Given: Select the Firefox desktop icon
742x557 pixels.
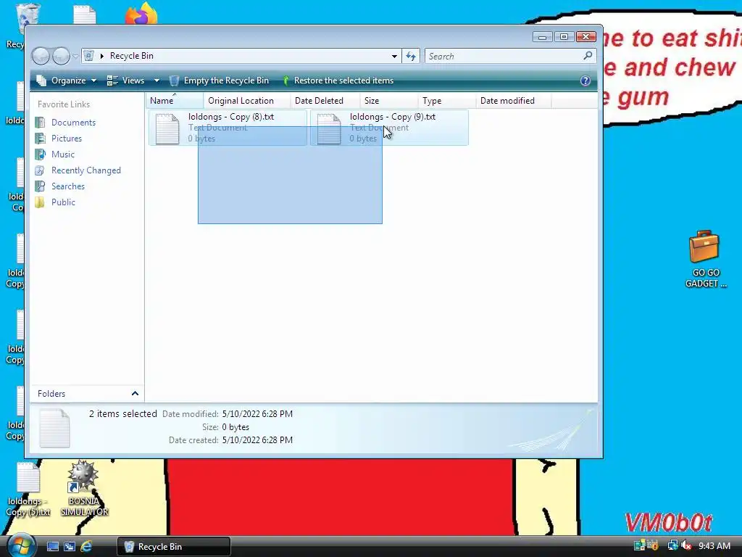Looking at the screenshot, I should [x=141, y=13].
